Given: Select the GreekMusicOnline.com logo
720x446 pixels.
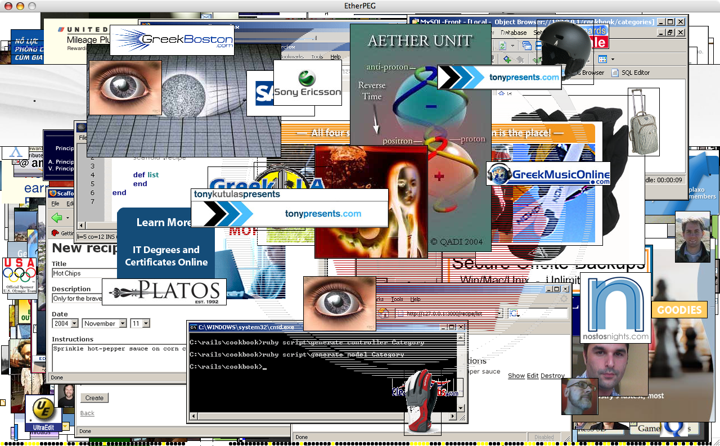Looking at the screenshot, I should coord(549,174).
